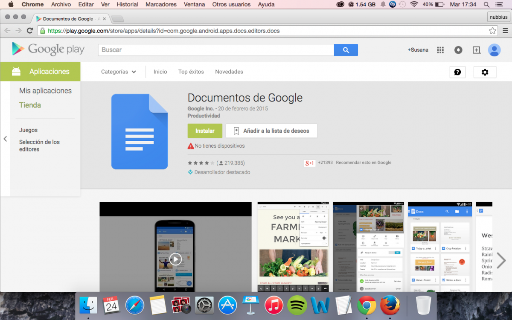The height and width of the screenshot is (320, 512).
Task: Play the promotional video thumbnail
Action: point(175,247)
